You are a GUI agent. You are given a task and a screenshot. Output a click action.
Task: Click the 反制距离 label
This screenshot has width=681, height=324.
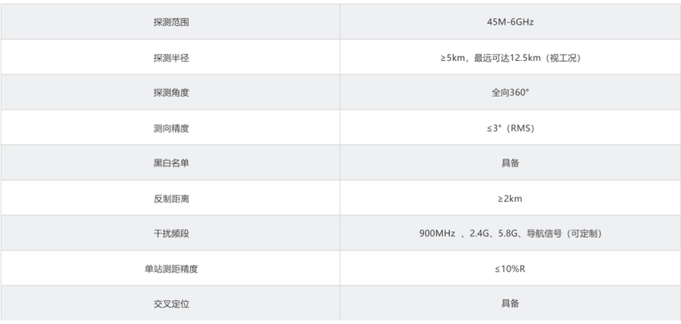coord(170,199)
